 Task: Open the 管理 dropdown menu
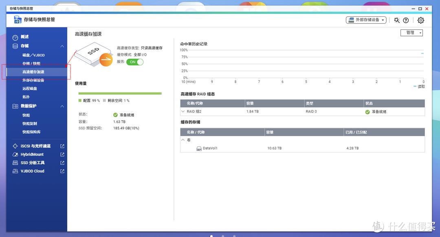pos(411,32)
